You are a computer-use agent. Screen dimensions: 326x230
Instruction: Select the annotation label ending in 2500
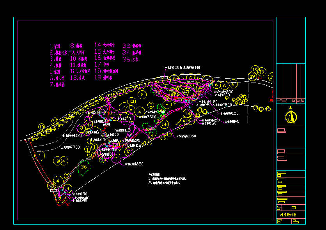click(x=222, y=105)
